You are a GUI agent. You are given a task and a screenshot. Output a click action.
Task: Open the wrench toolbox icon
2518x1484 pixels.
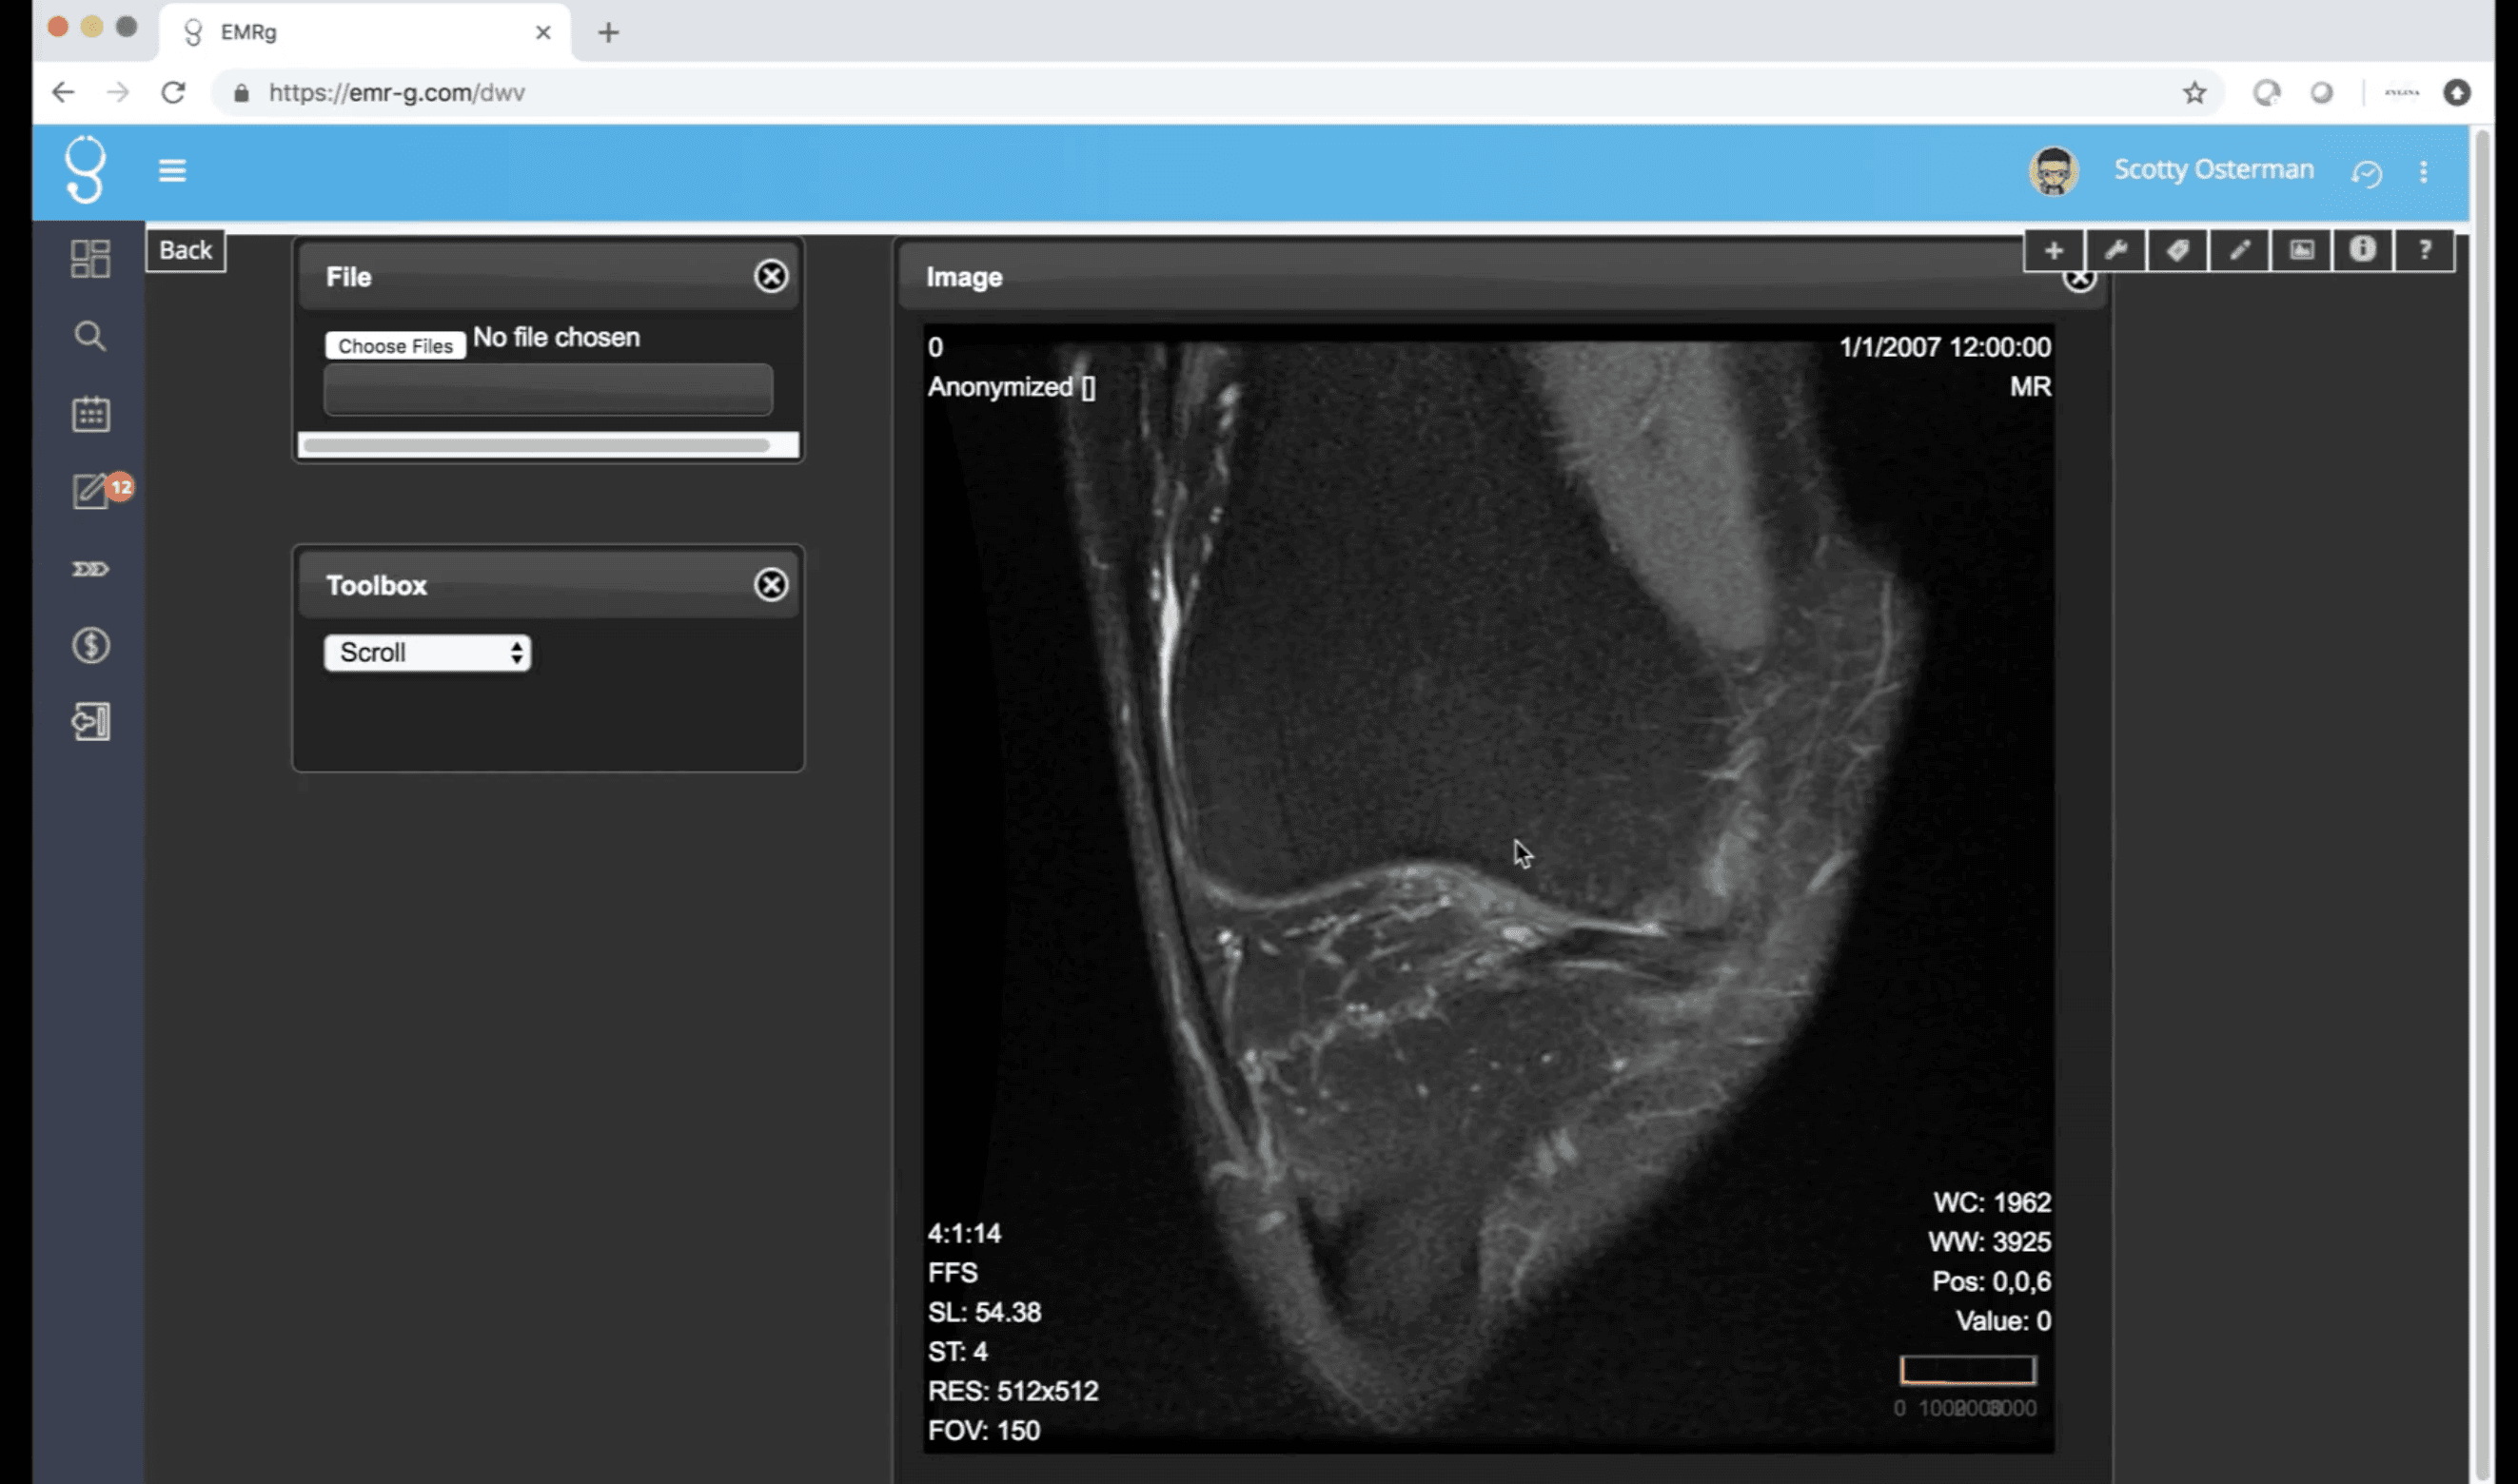(2115, 250)
